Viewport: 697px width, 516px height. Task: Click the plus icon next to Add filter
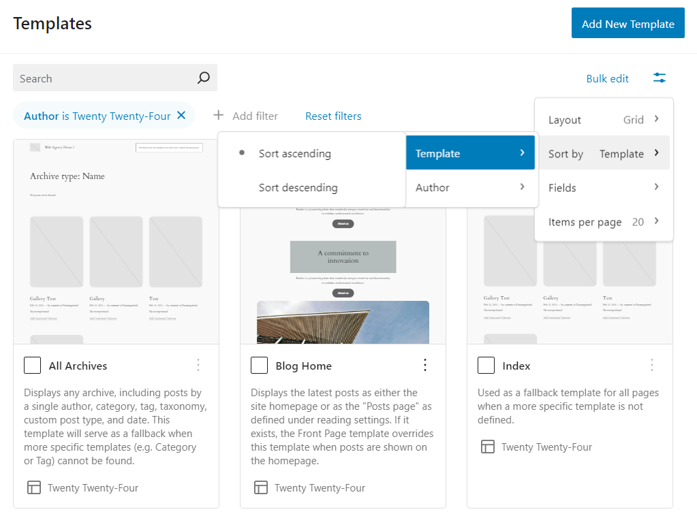point(218,116)
